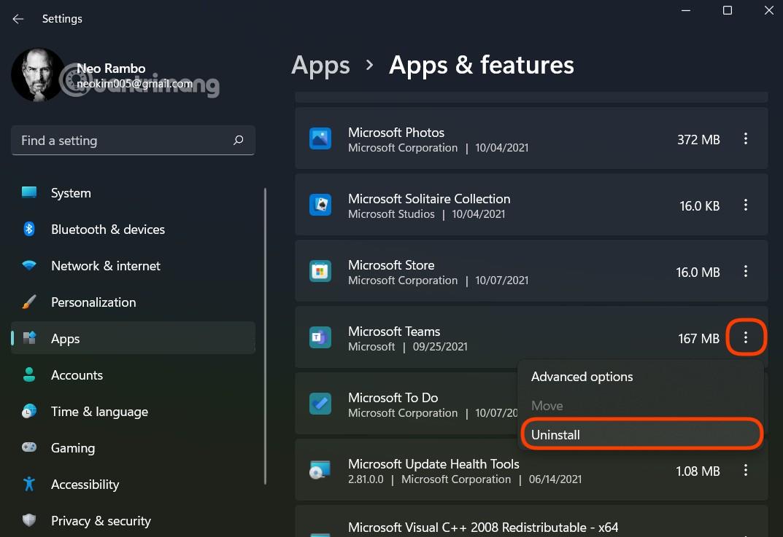Viewport: 783px width, 537px height.
Task: Click the Find a setting search field
Action: (133, 141)
